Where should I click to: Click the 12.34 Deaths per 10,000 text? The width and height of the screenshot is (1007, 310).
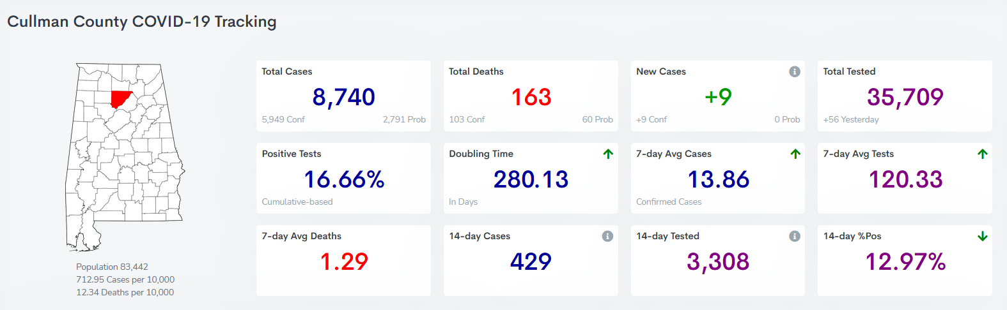click(125, 292)
